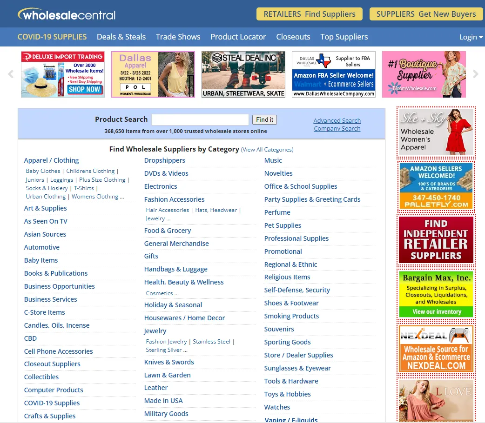
Task: Open the COVID-19 SUPPLIES nav item
Action: (52, 37)
